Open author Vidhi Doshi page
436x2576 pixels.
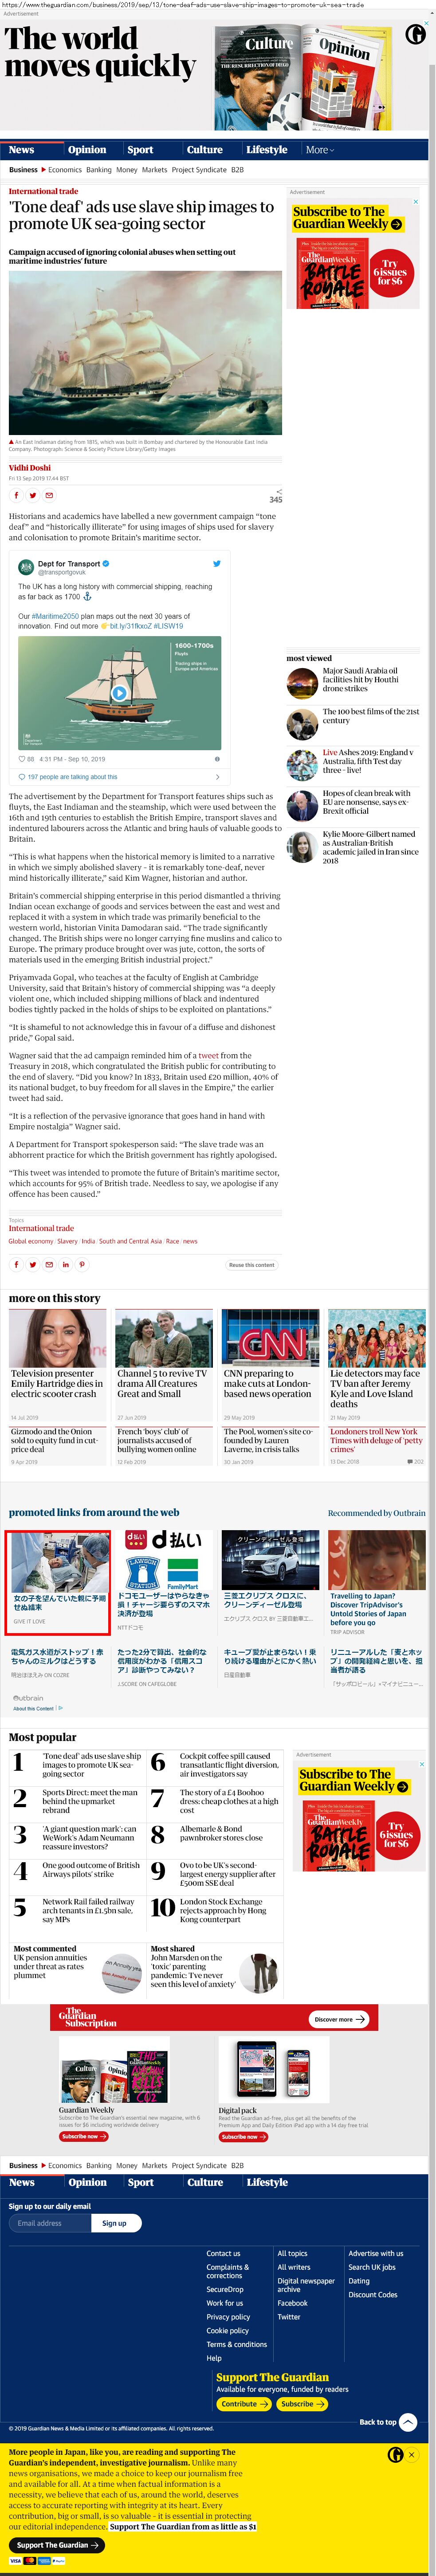click(30, 468)
